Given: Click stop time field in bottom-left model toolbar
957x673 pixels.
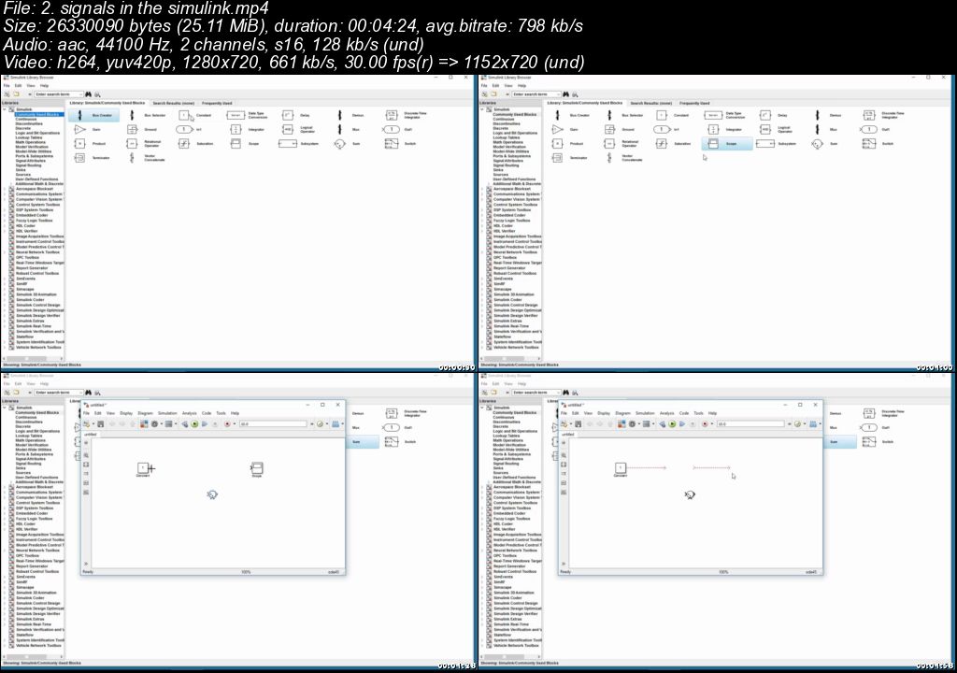Looking at the screenshot, I should [x=272, y=423].
